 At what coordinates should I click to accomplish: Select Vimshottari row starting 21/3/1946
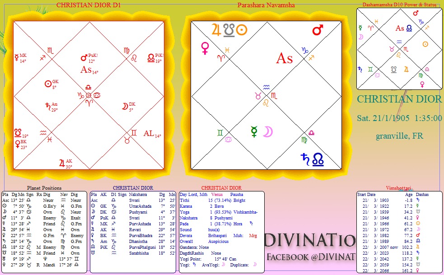click(x=391, y=218)
